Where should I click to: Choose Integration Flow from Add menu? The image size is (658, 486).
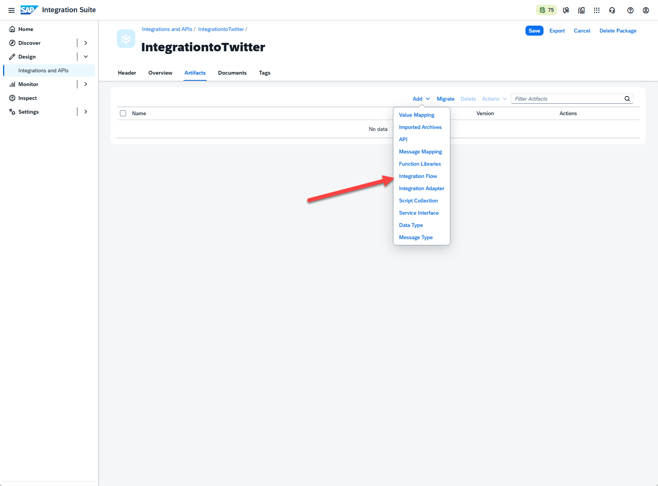[418, 176]
